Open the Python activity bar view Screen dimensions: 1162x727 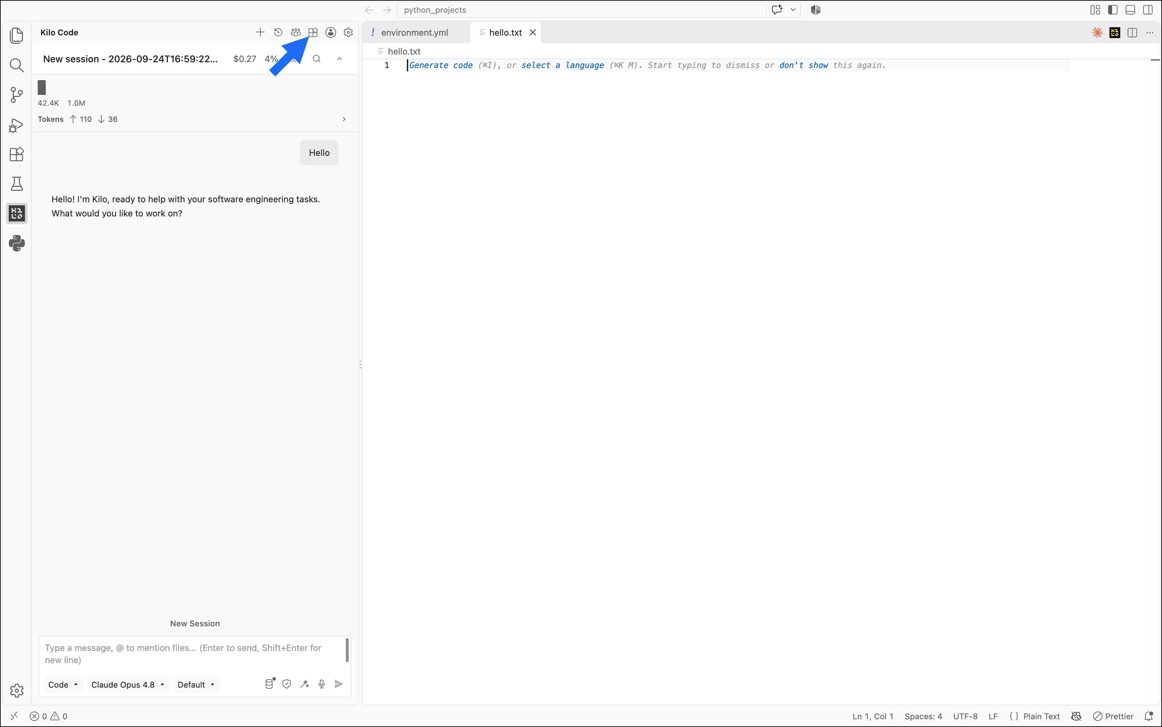point(17,243)
